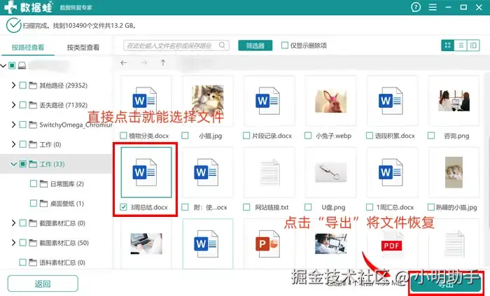Image resolution: width=490 pixels, height=296 pixels.
Task: Check the box for U盘.png
Action: 308,207
